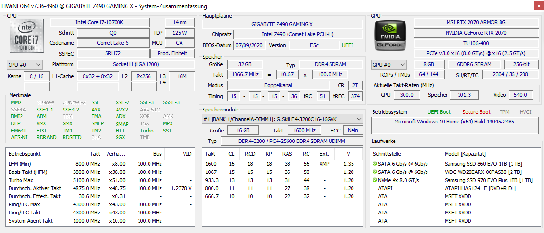Click the tRFC 374 field

[355, 96]
